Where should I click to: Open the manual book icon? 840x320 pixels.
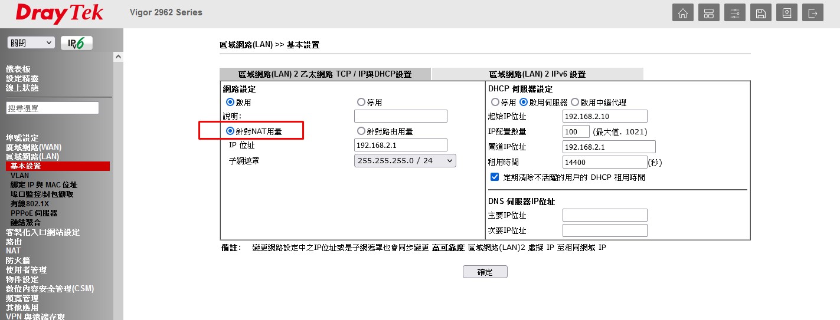pyautogui.click(x=787, y=13)
